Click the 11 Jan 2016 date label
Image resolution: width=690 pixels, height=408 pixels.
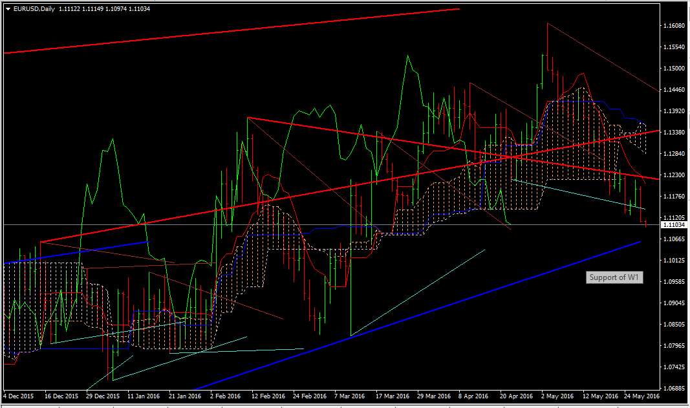click(x=144, y=396)
